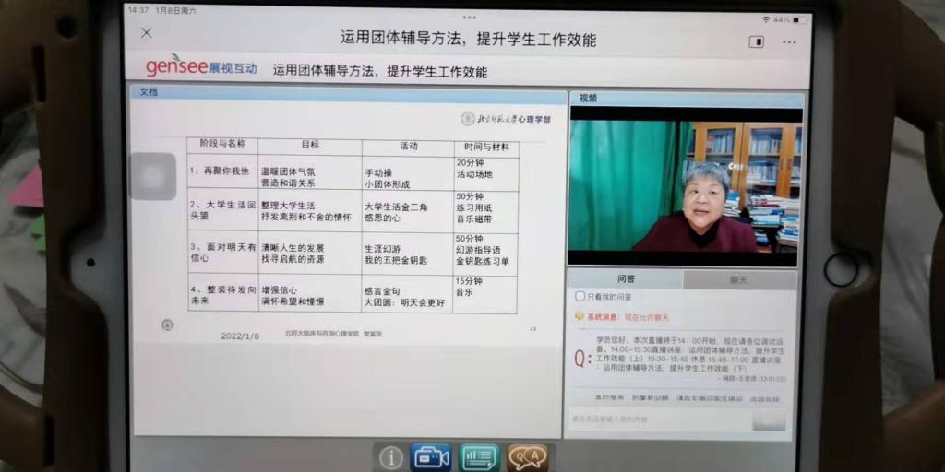Open the green document panel icon
Viewport: 945px width, 472px height.
(x=479, y=457)
